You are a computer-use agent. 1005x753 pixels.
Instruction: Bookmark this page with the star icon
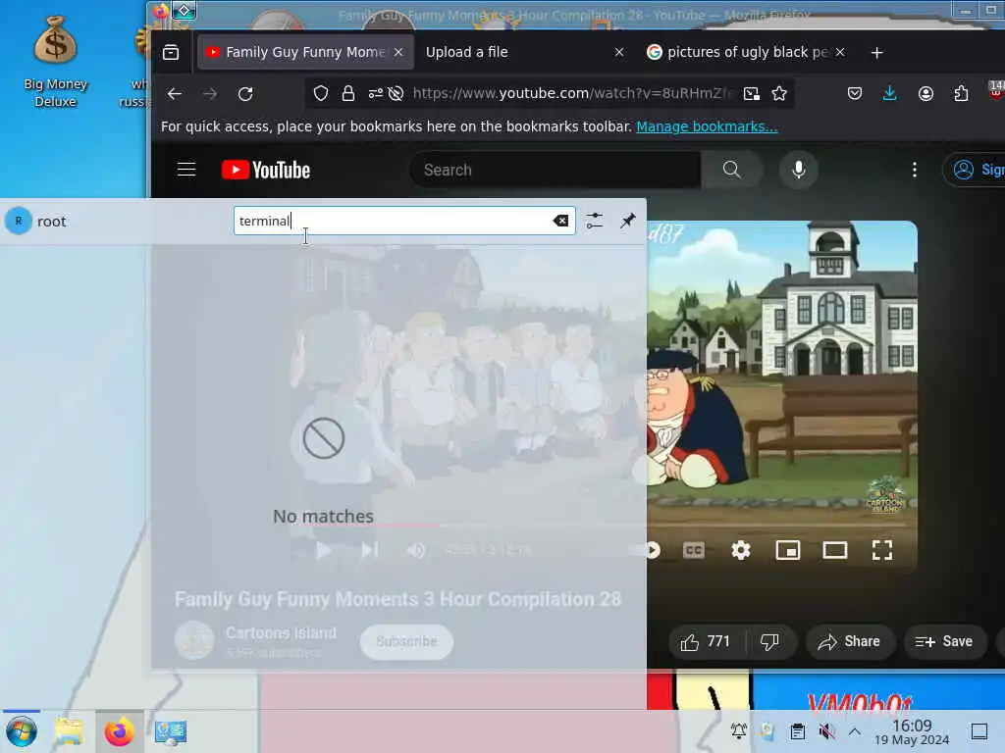click(x=778, y=93)
